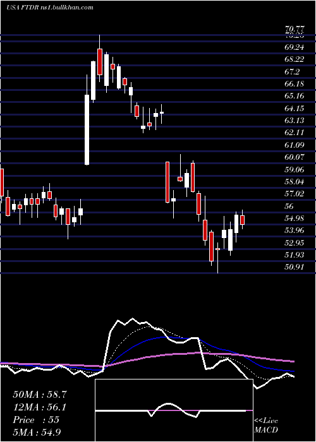
Task: Click the '<<Live MACD' label
Action: pyautogui.click(x=266, y=425)
